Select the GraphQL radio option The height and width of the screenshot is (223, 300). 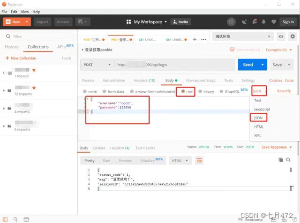coord(221,91)
